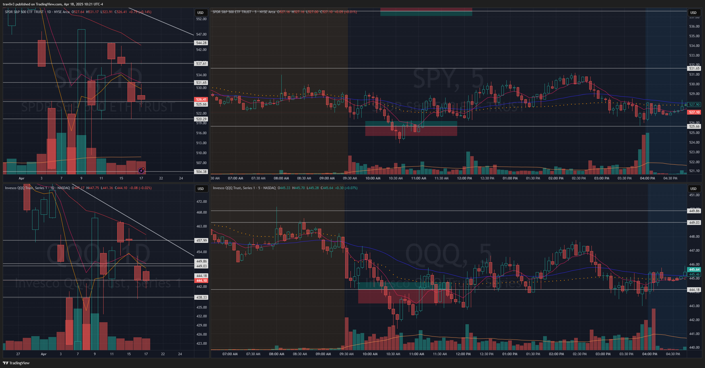Click the red 527.10 last price label

click(694, 112)
